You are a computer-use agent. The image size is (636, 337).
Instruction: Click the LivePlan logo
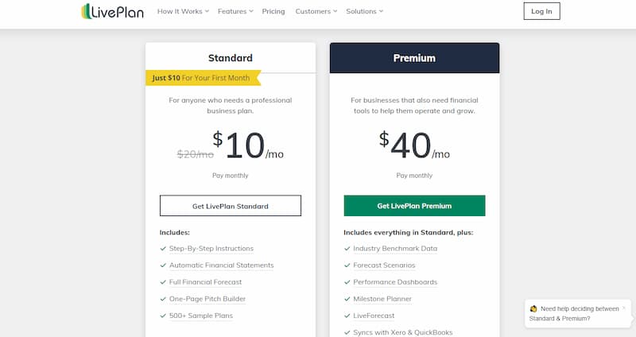click(112, 11)
